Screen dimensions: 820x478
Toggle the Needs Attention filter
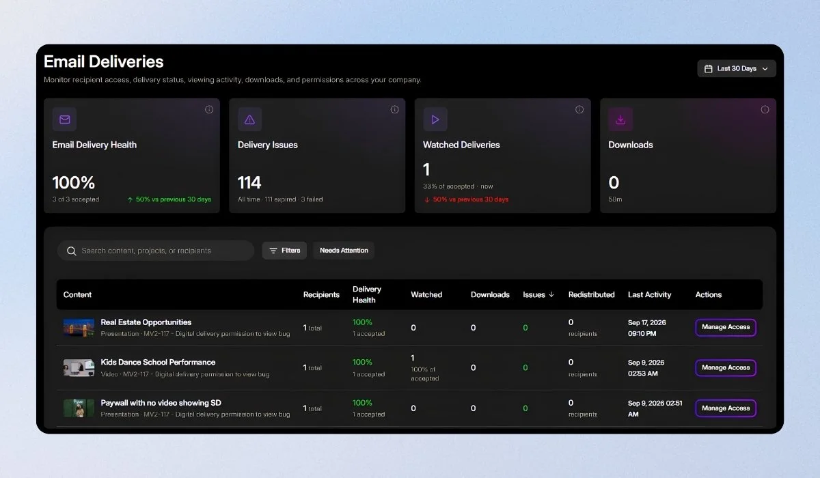coord(344,251)
